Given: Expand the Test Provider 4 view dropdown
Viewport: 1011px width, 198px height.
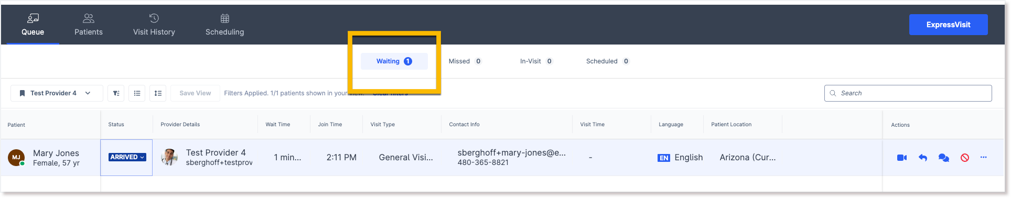Looking at the screenshot, I should click(57, 93).
